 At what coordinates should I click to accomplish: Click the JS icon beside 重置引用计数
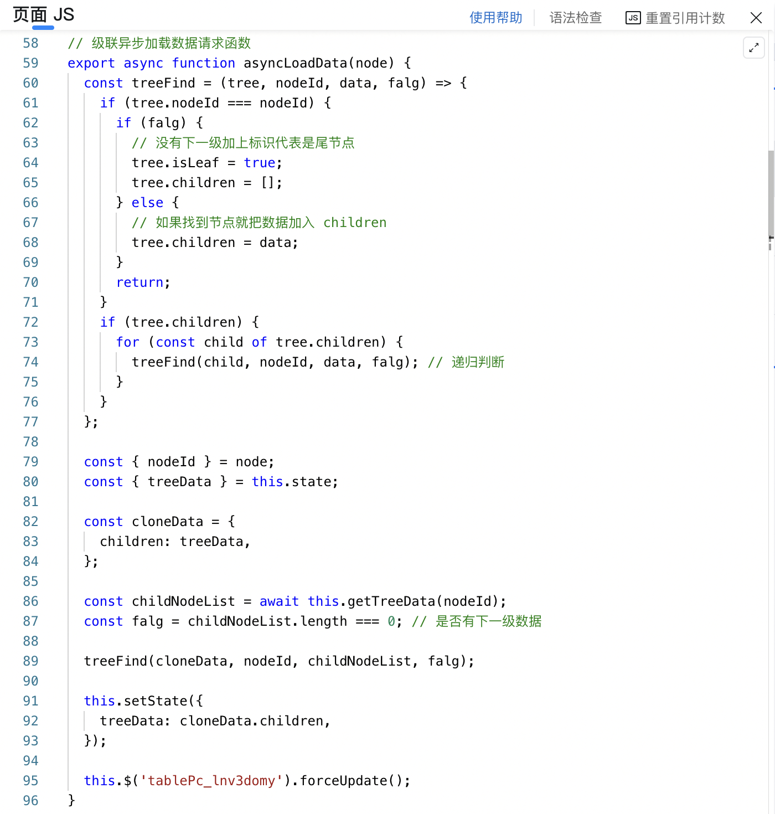tap(633, 18)
